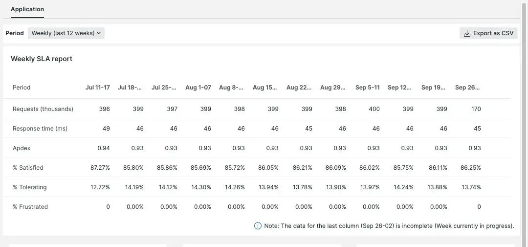Click the info icon beside the note
Screen dimensions: 528x247
tap(258, 226)
